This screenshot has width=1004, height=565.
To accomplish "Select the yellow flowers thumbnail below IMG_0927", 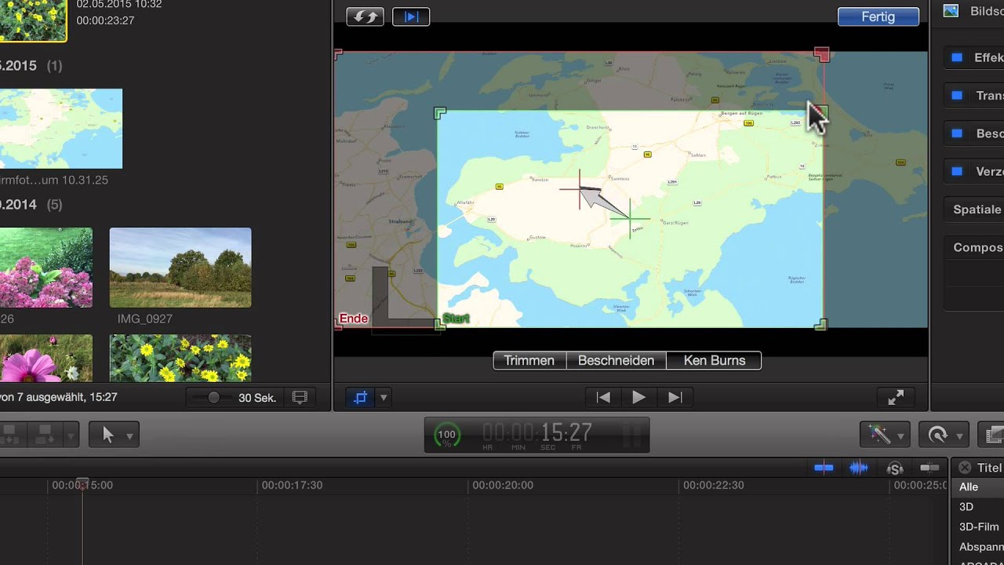I will pos(180,358).
